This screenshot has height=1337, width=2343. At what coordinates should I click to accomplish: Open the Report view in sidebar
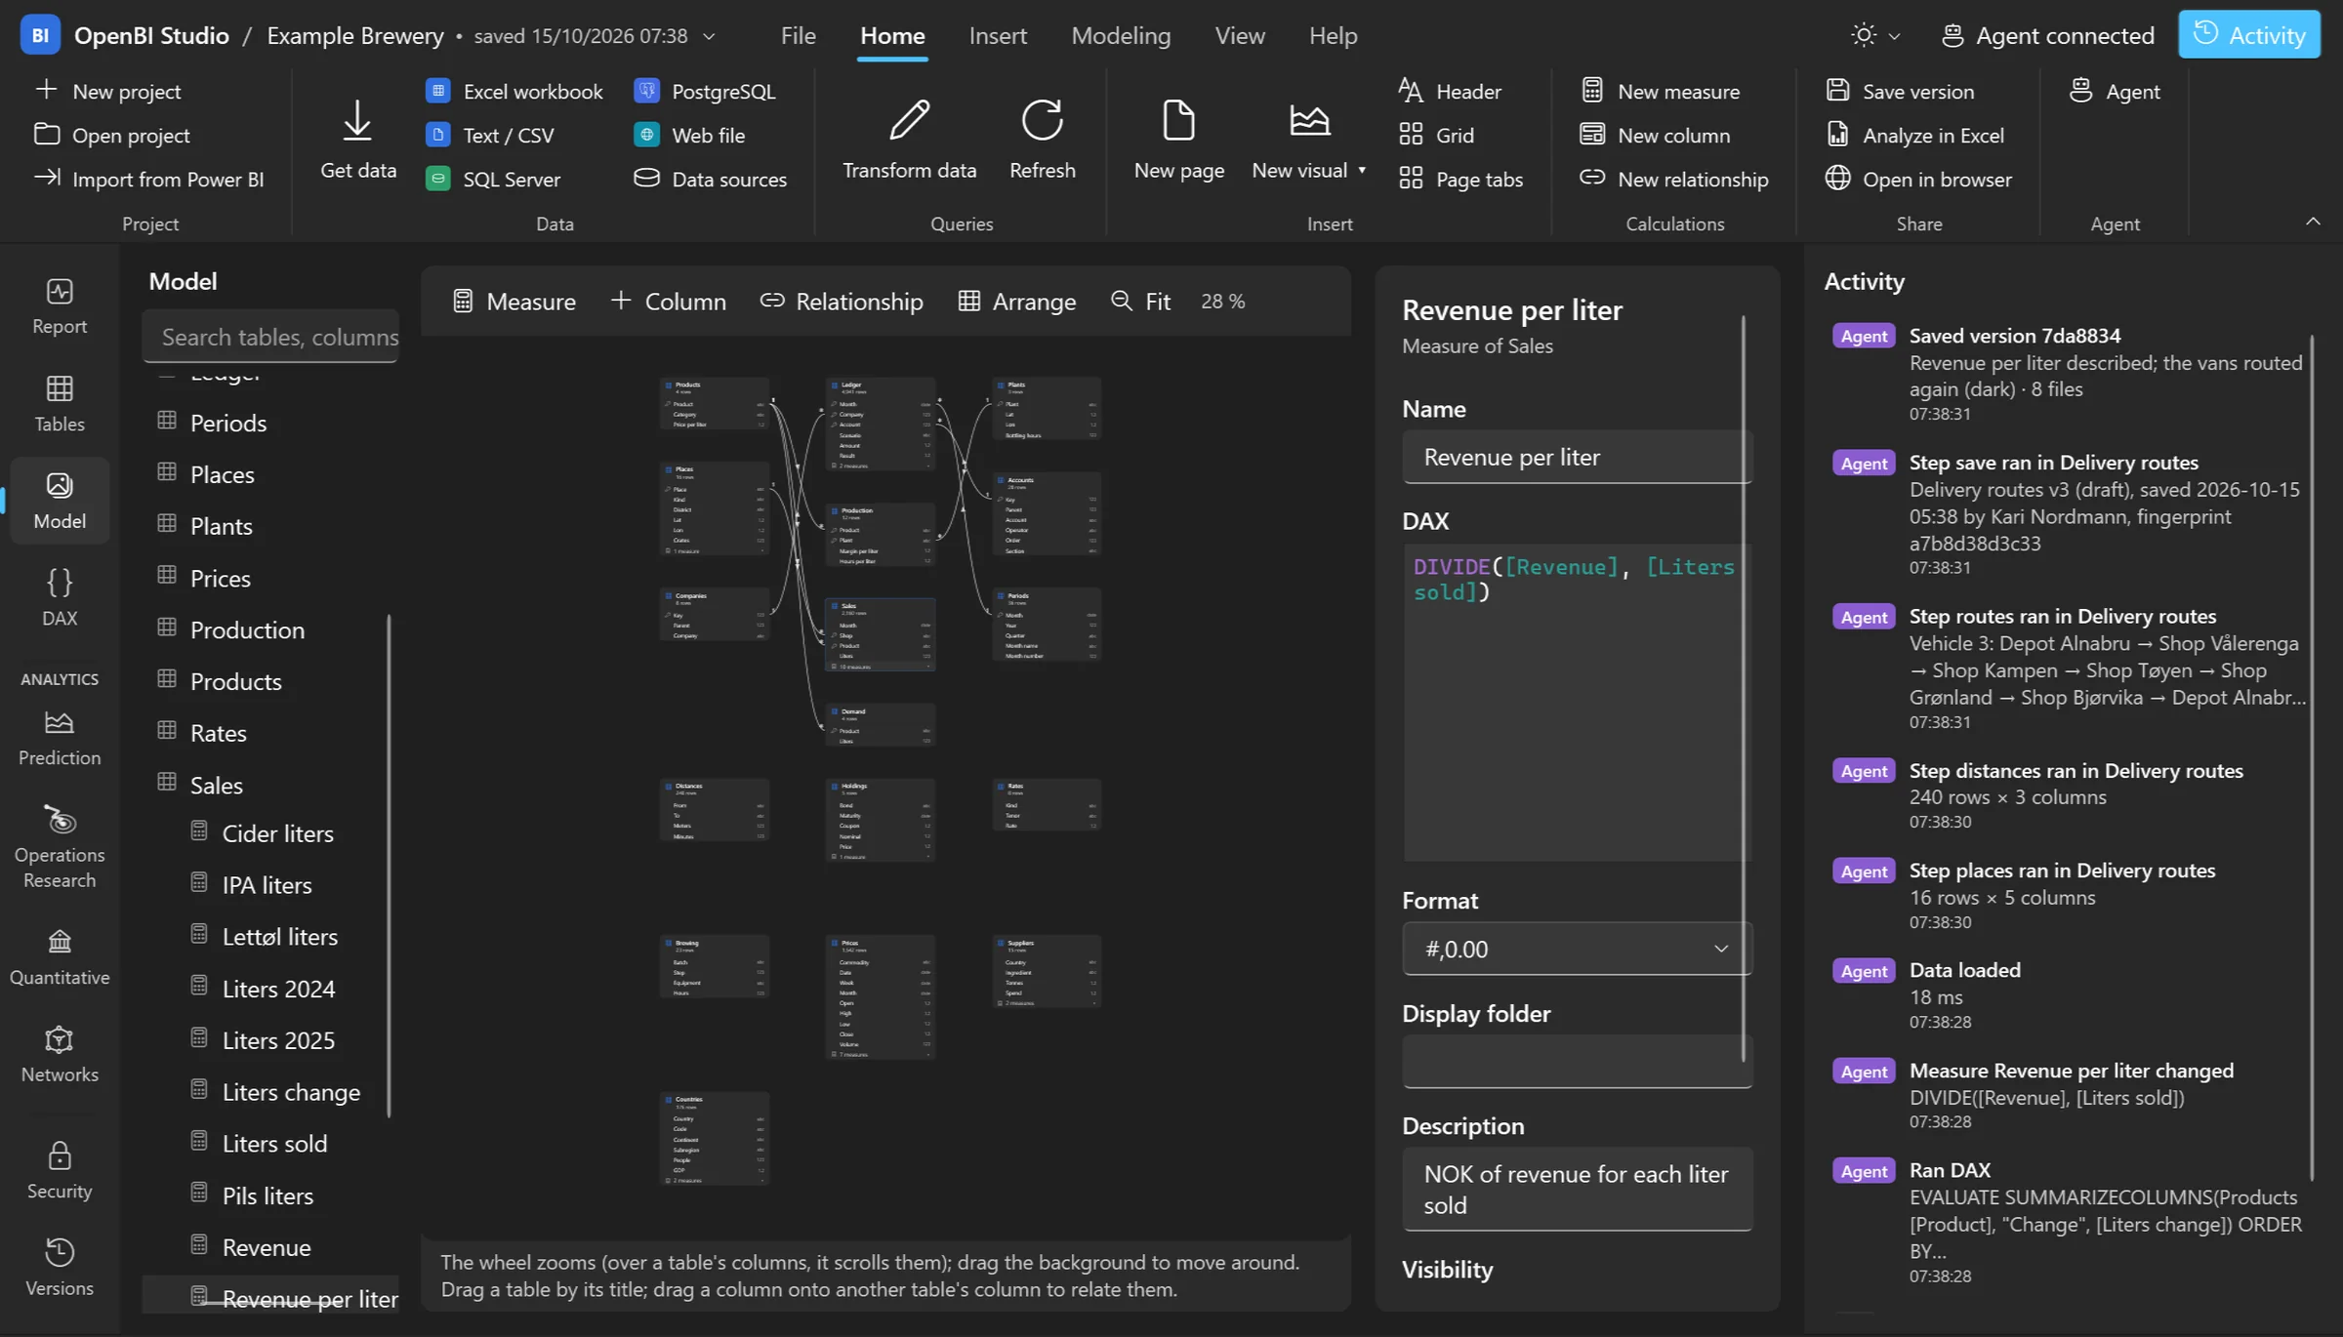60,306
